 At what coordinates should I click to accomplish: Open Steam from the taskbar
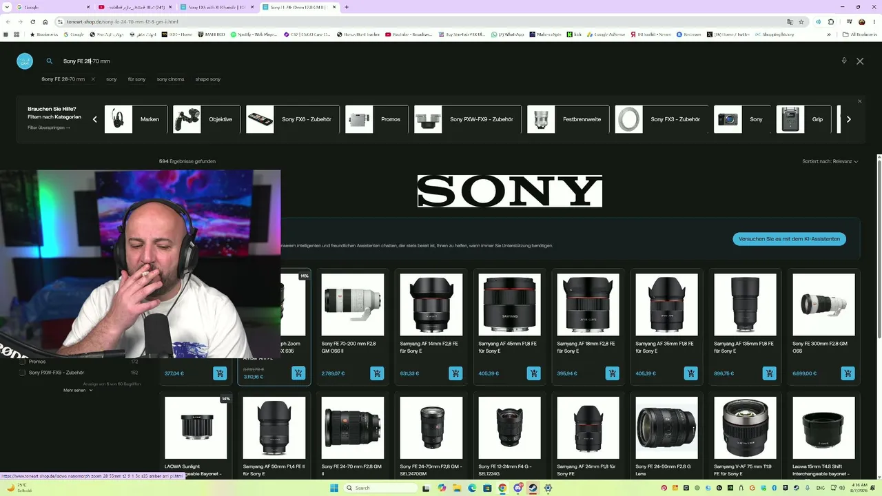coord(533,488)
